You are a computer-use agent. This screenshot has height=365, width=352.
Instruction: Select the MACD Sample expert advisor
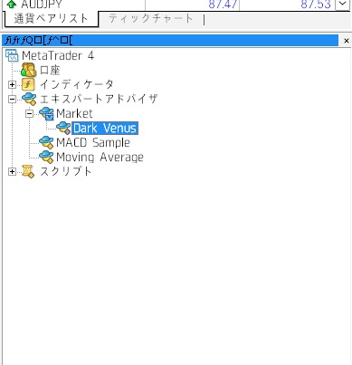click(93, 142)
